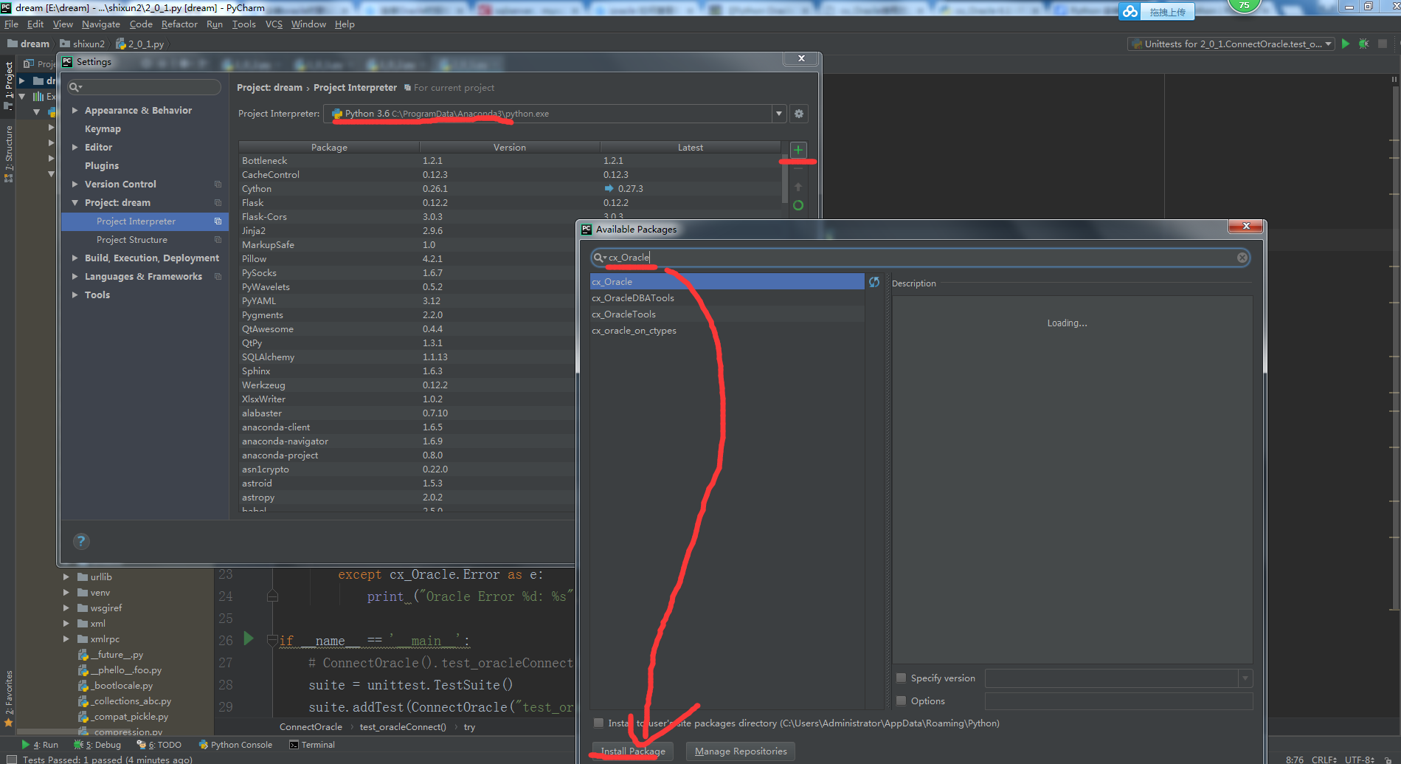Click test_oracleConnect() breadcrumb in editor

pyautogui.click(x=403, y=727)
